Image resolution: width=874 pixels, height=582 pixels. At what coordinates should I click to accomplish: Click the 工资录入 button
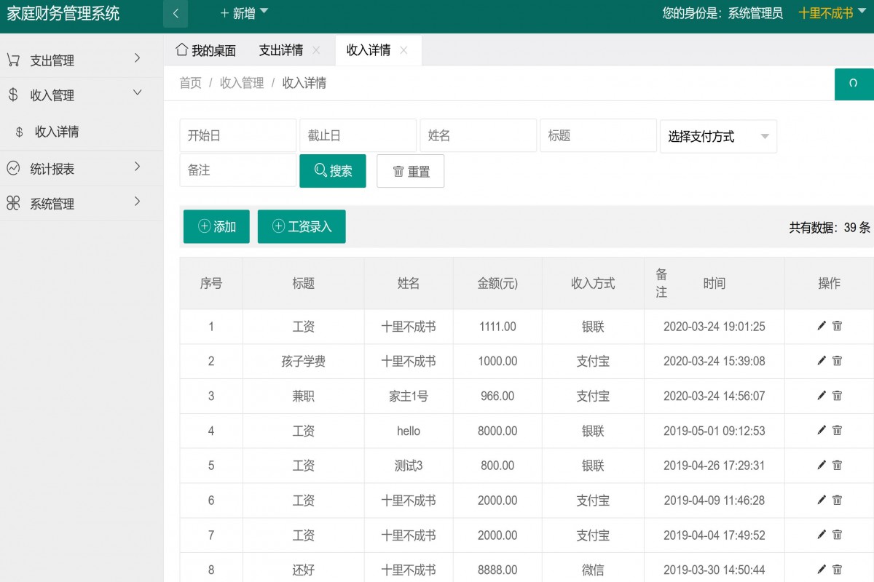point(302,226)
